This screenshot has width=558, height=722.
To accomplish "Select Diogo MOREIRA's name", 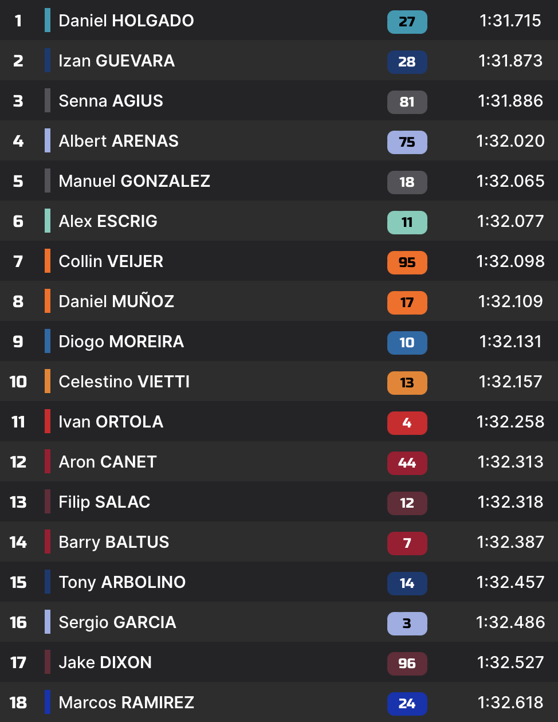I will pos(121,342).
